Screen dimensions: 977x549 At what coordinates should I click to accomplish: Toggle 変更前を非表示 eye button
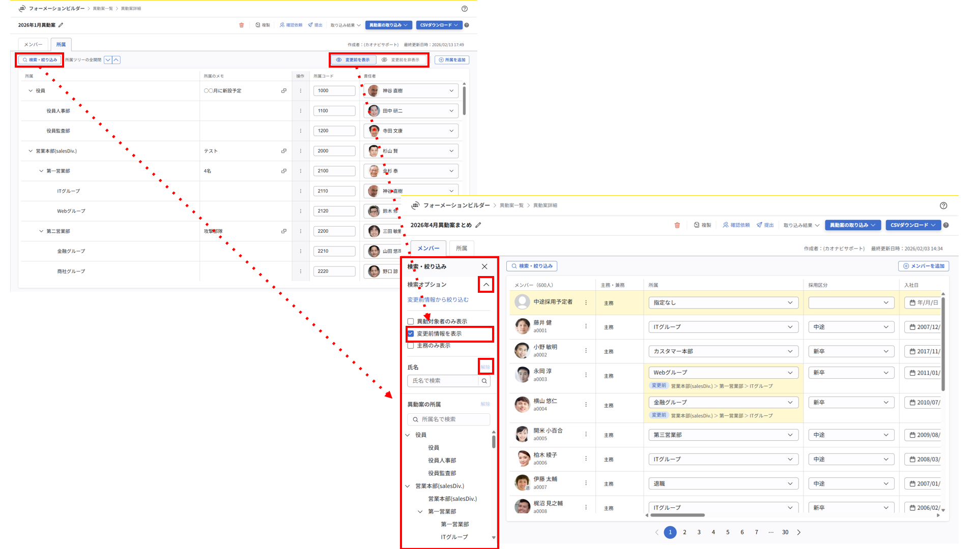[x=400, y=60]
